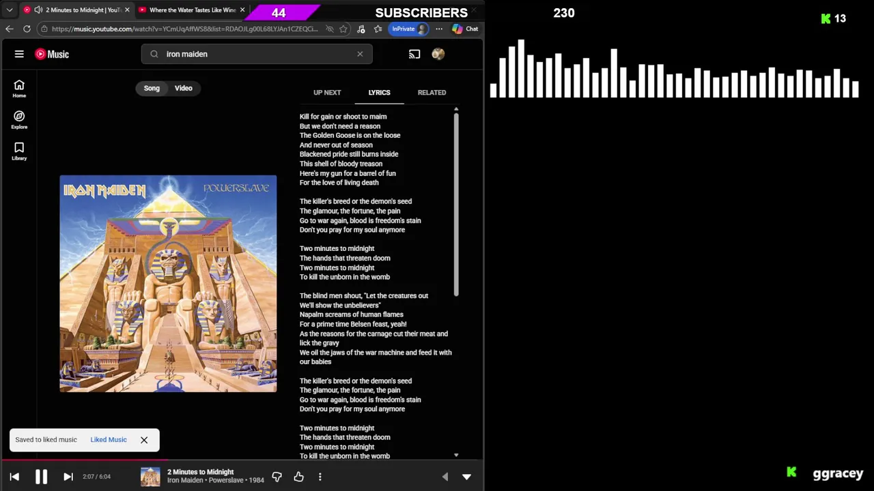The height and width of the screenshot is (491, 874).
Task: Click the 44 subscribers counter overlay
Action: click(279, 12)
